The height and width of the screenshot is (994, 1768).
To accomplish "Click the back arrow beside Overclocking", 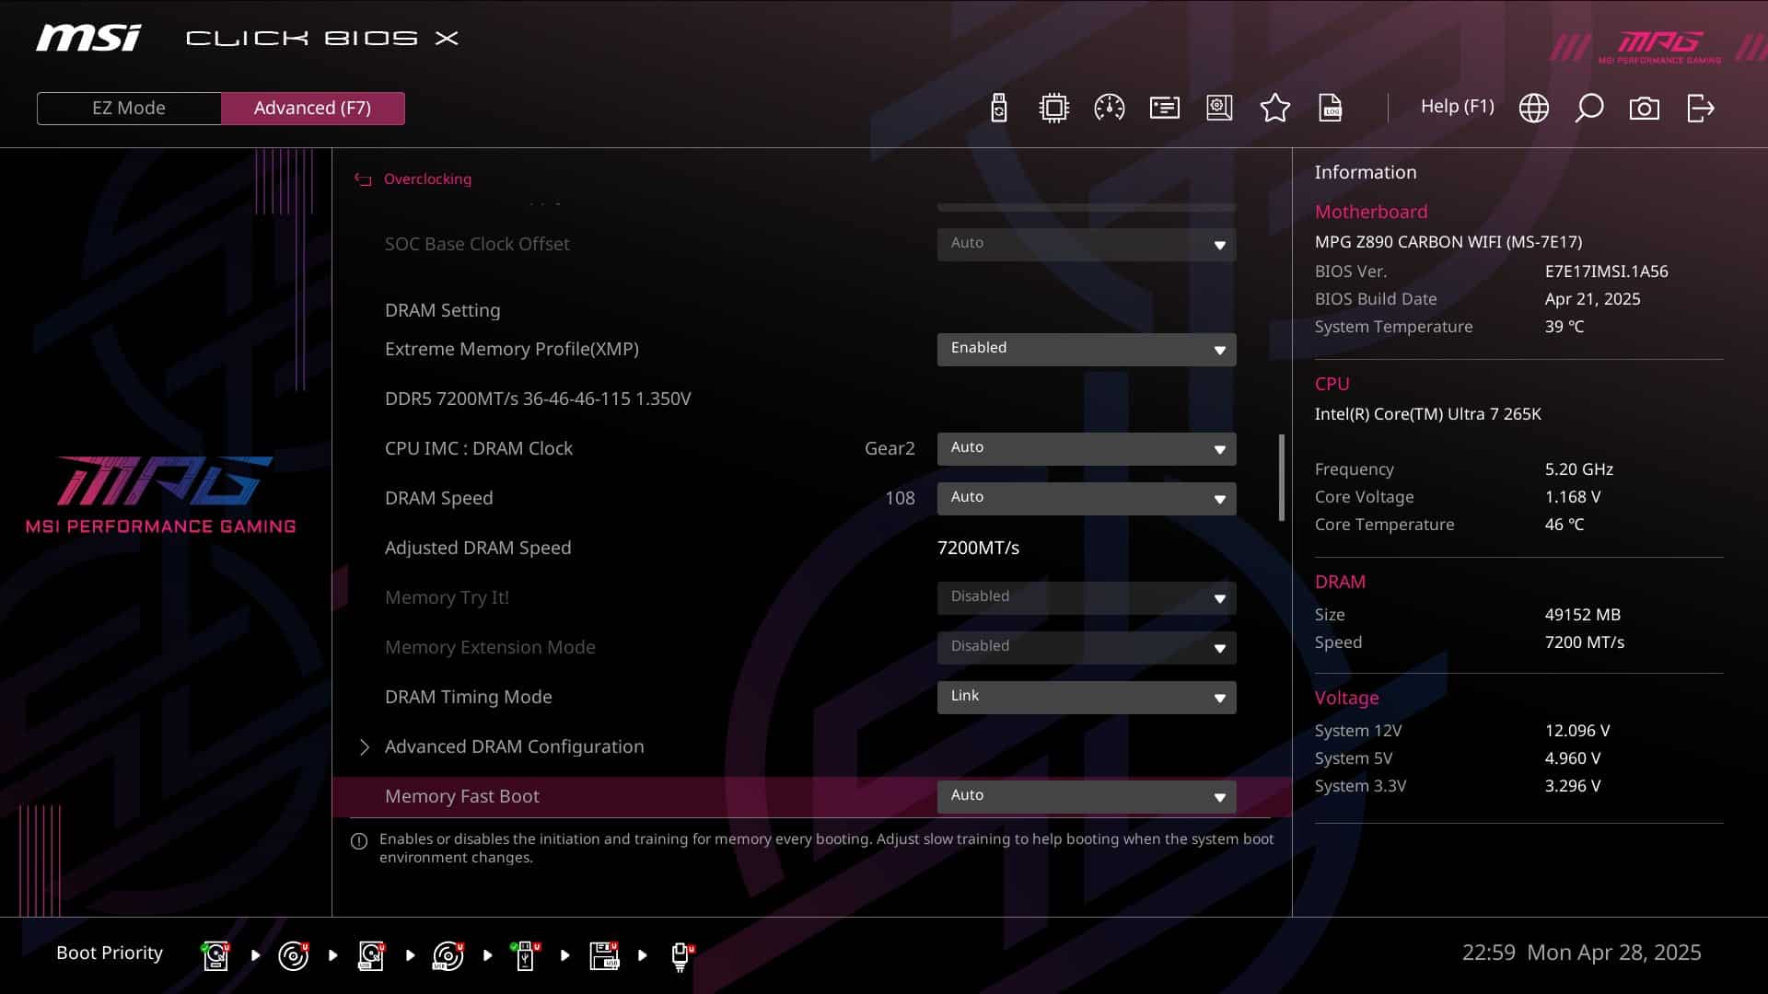I will click(363, 179).
